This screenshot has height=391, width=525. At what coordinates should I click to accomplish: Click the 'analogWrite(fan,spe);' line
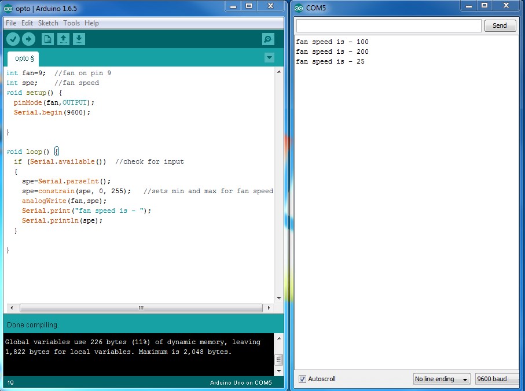pos(64,201)
